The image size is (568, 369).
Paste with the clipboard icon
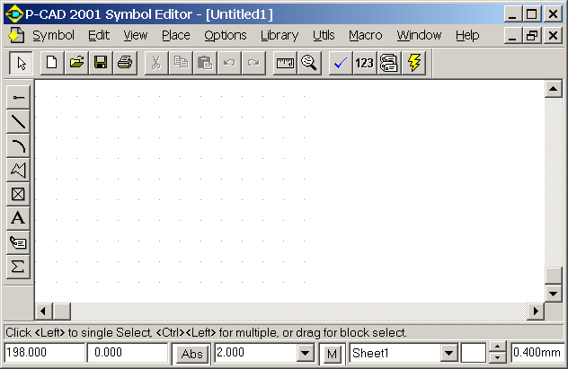click(205, 63)
